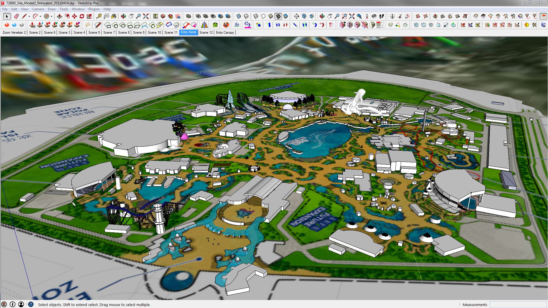Select the Eraser tool

16,16
